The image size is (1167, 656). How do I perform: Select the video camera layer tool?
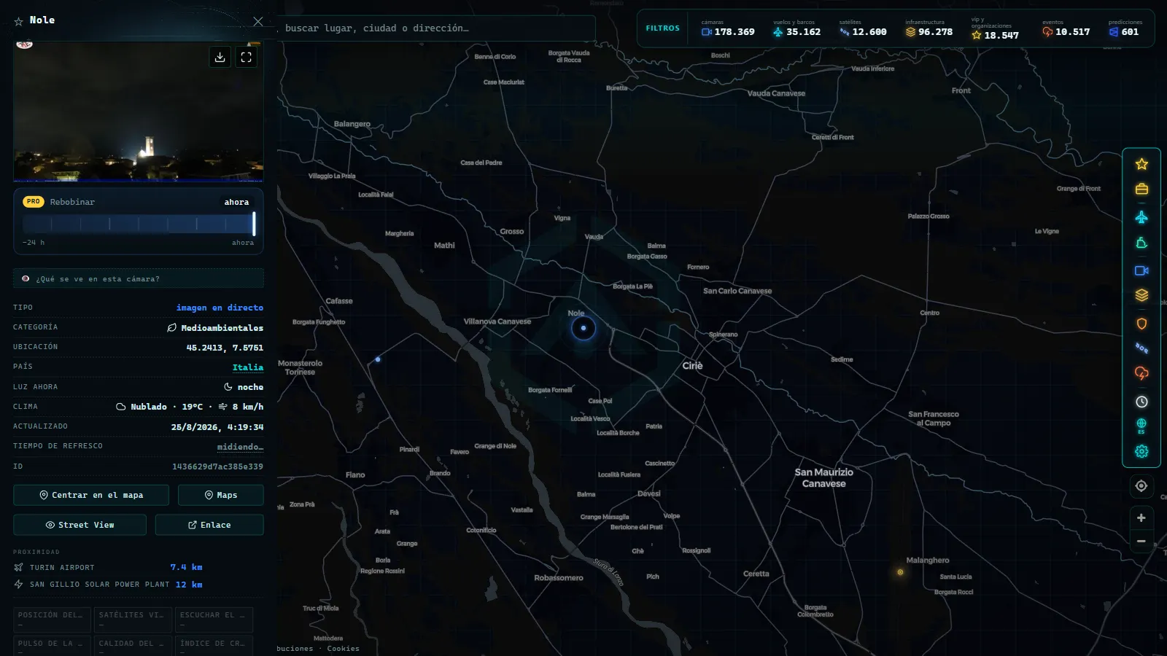point(1141,270)
